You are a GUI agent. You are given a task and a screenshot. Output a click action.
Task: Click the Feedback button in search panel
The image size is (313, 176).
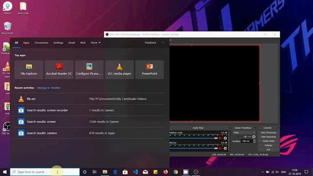click(x=150, y=43)
